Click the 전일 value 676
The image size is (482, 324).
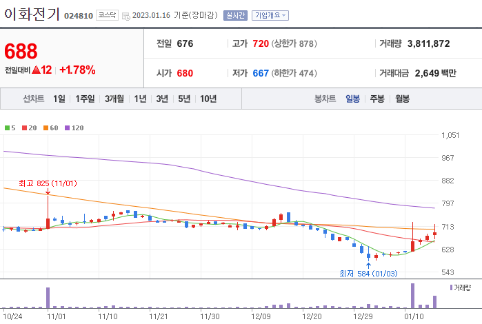[185, 43]
